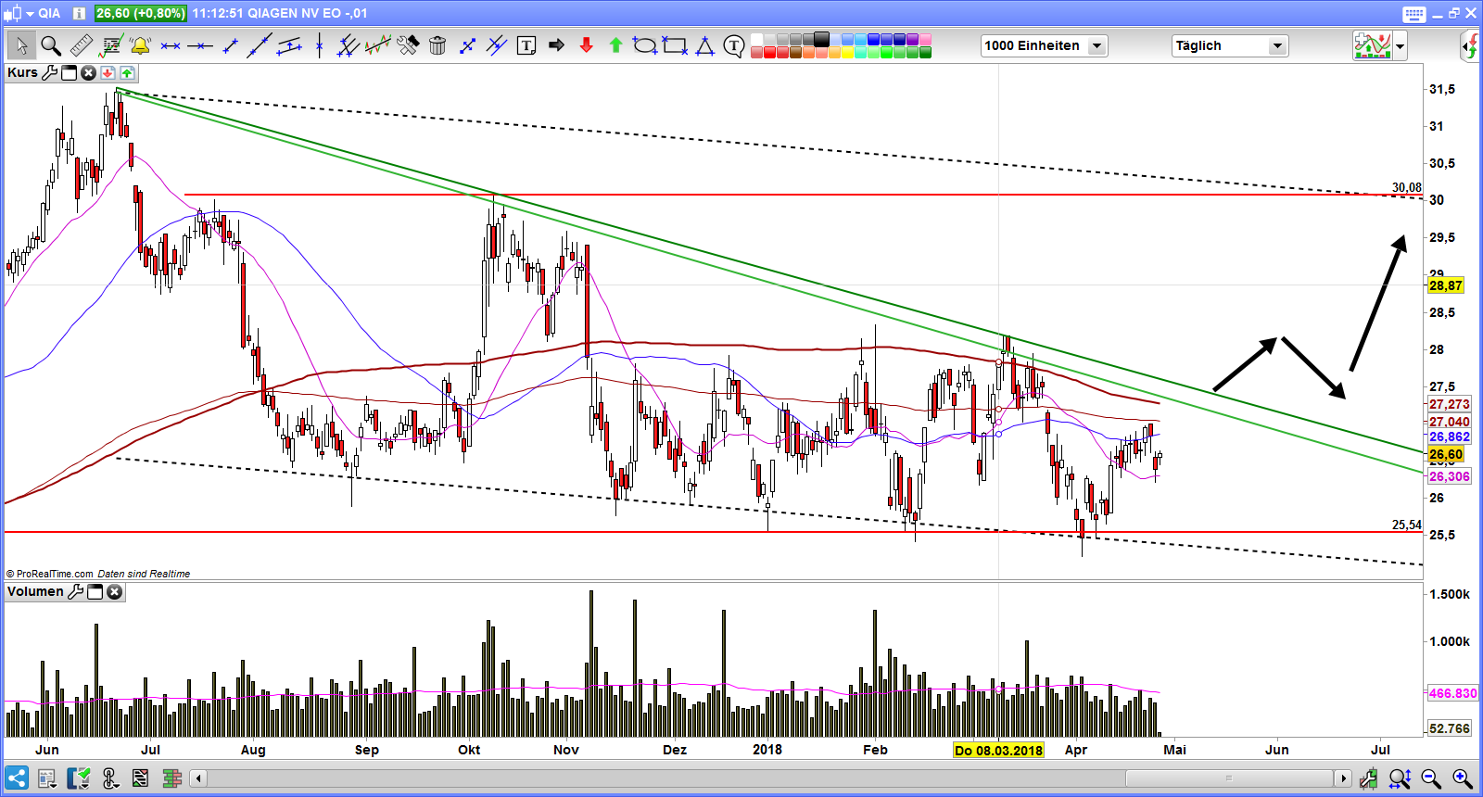Select the triangle shape drawing tool
The width and height of the screenshot is (1483, 797).
704,45
